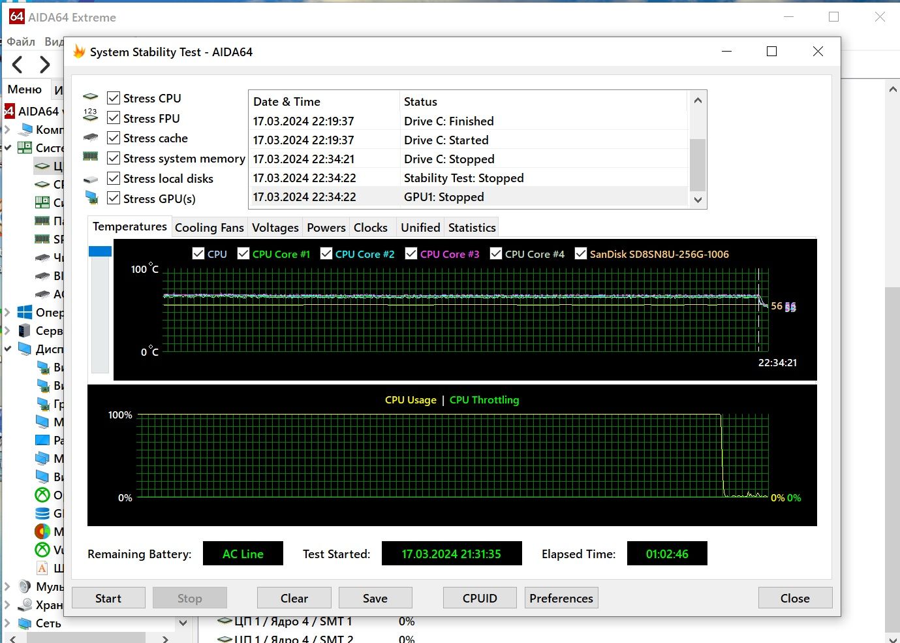Select the network icon next to Сеть
This screenshot has height=643, width=900.
coord(25,623)
